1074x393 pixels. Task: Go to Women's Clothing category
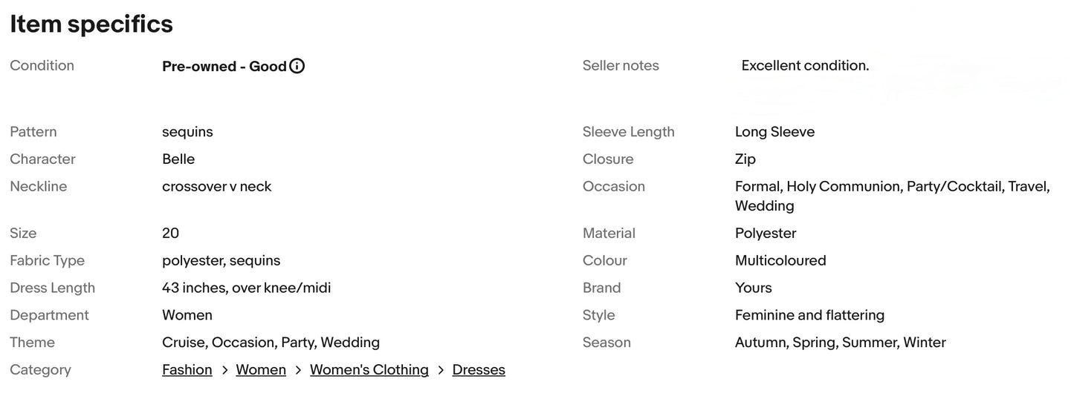tap(369, 369)
